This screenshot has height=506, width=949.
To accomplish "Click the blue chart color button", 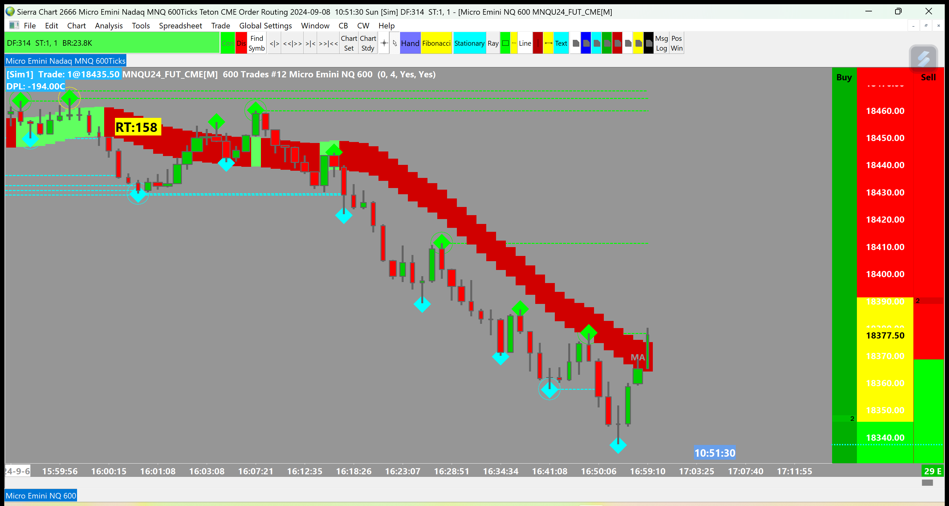I will (x=586, y=43).
